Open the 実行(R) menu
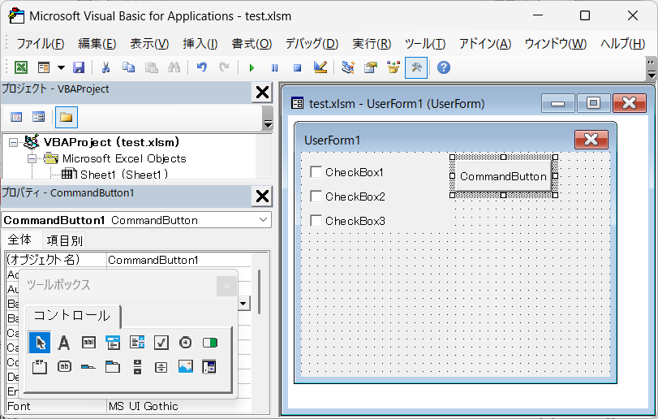Screen dimensions: 658x419 tap(372, 43)
